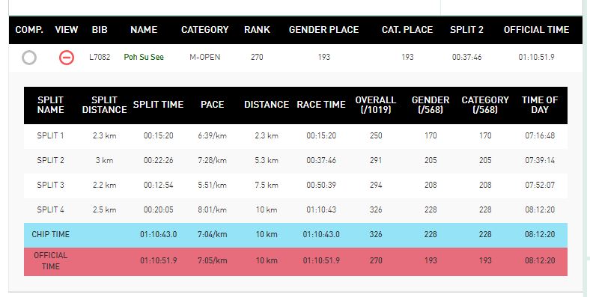Image resolution: width=590 pixels, height=297 pixels.
Task: Click the SPLIT 4 race time 01:10:43
Action: 321,209
